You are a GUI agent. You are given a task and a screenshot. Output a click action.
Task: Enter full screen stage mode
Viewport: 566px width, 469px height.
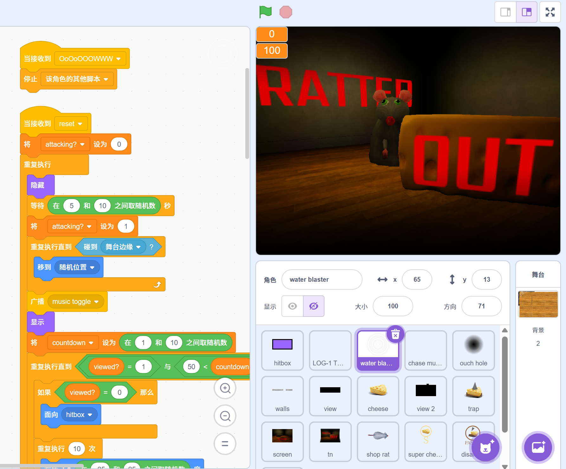[550, 12]
